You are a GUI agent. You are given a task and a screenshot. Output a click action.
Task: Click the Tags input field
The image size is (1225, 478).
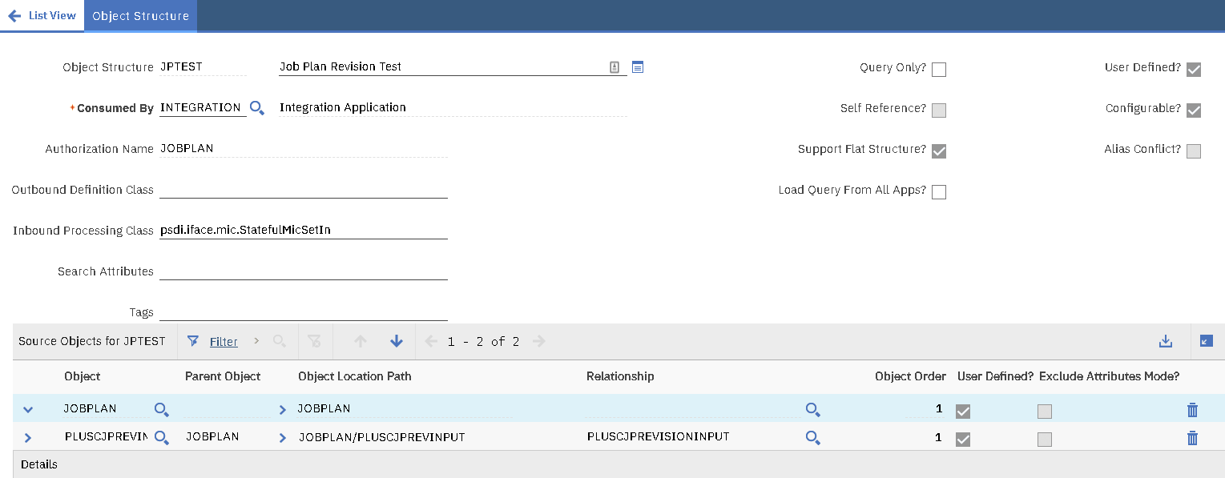303,312
